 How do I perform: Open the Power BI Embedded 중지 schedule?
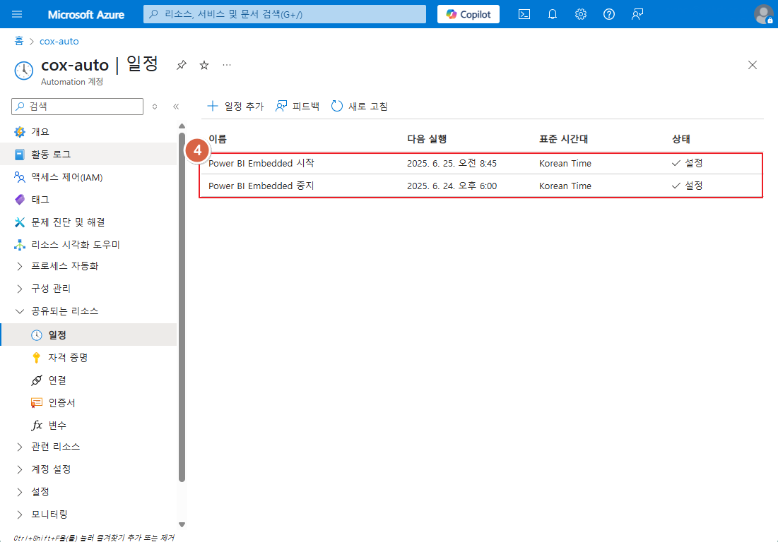(261, 186)
